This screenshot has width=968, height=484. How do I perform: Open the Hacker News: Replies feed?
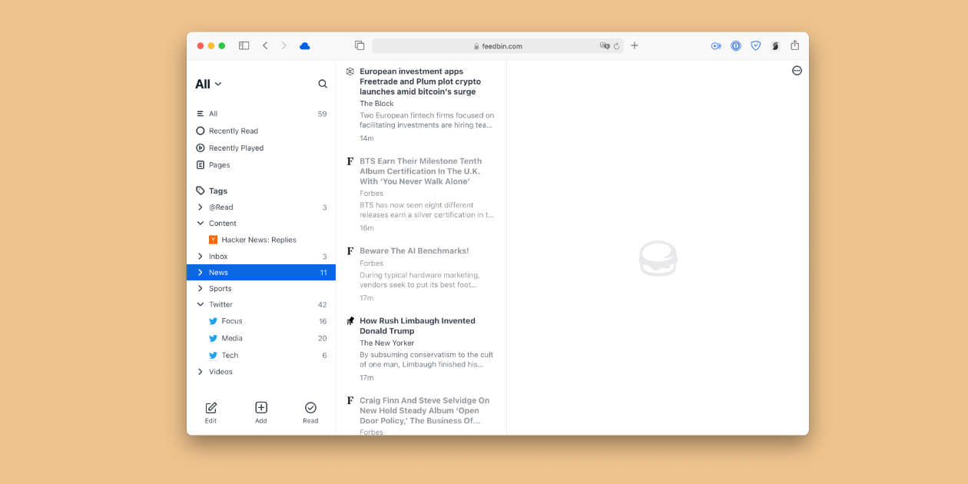(259, 240)
